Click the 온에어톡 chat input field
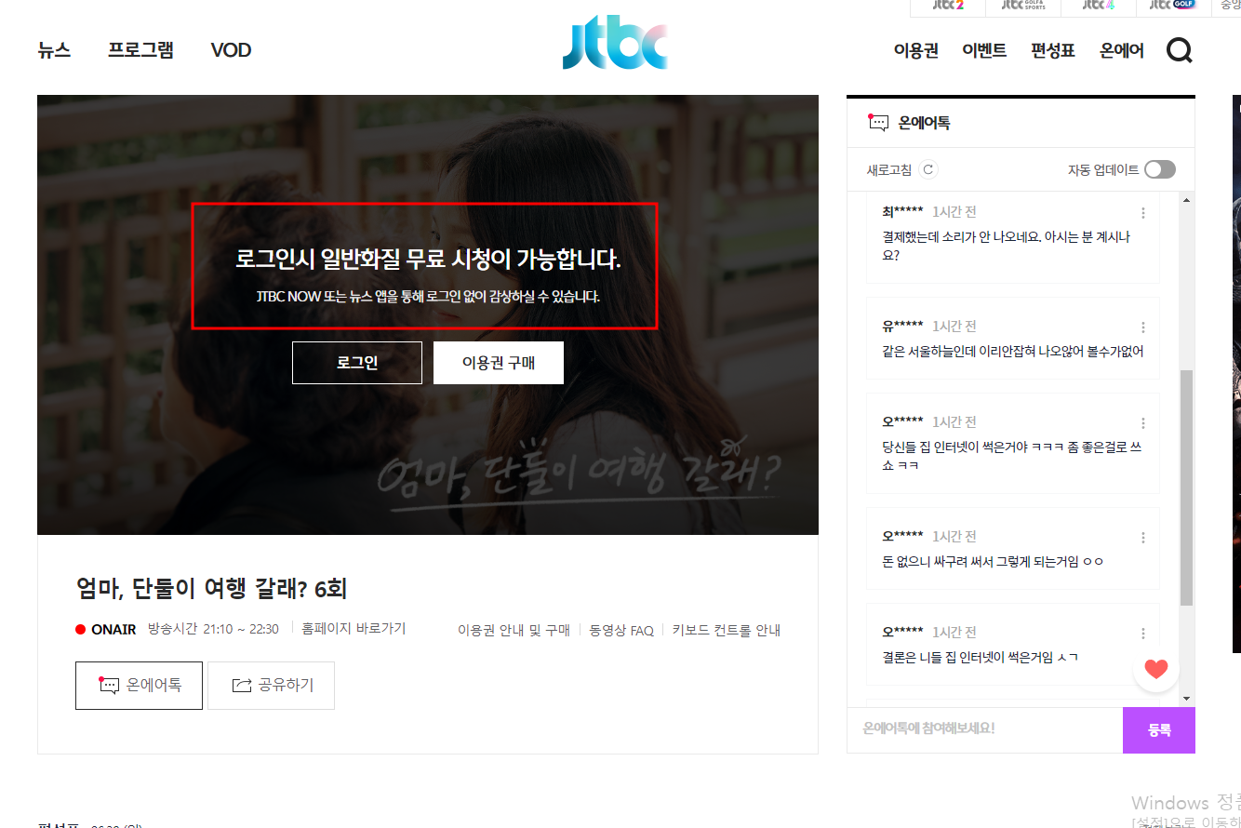Screen dimensions: 1241x828 pyautogui.click(x=985, y=729)
